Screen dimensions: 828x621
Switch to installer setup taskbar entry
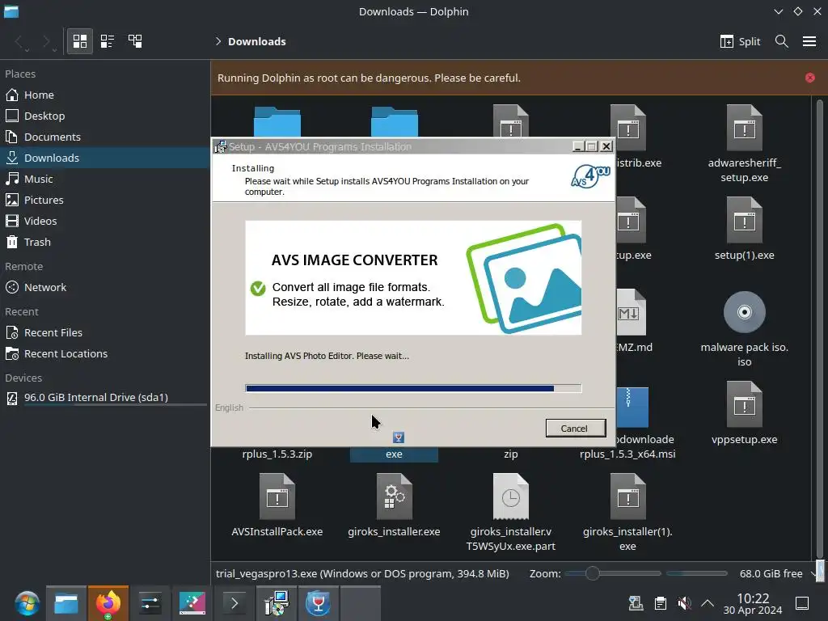tap(277, 603)
